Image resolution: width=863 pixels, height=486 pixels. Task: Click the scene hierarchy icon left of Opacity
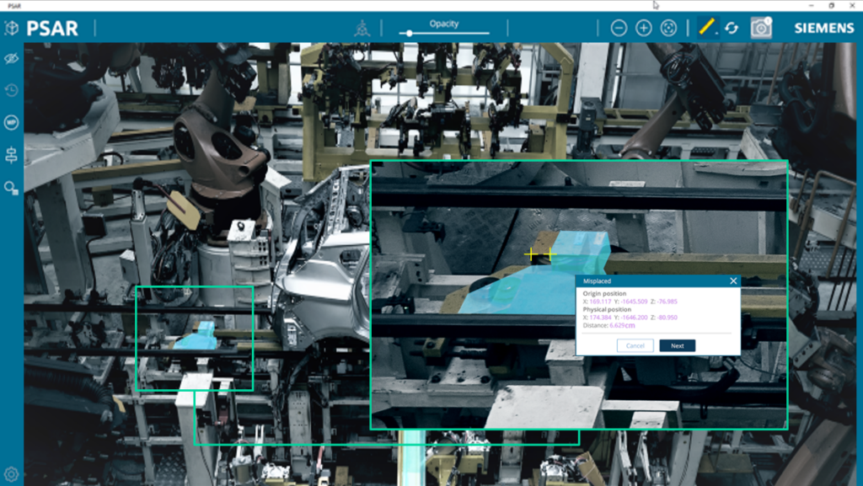[361, 26]
